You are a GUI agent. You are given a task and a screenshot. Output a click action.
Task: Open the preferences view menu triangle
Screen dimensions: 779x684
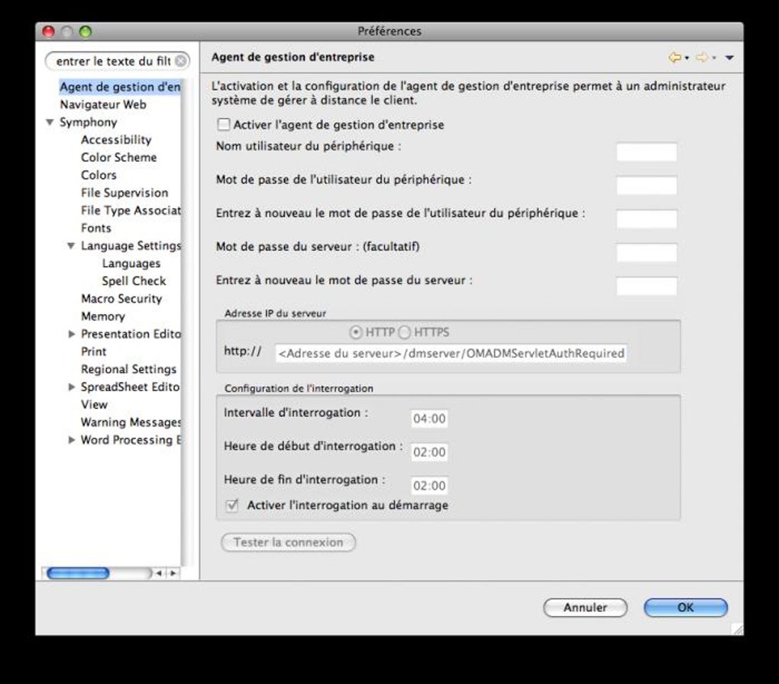click(x=730, y=57)
